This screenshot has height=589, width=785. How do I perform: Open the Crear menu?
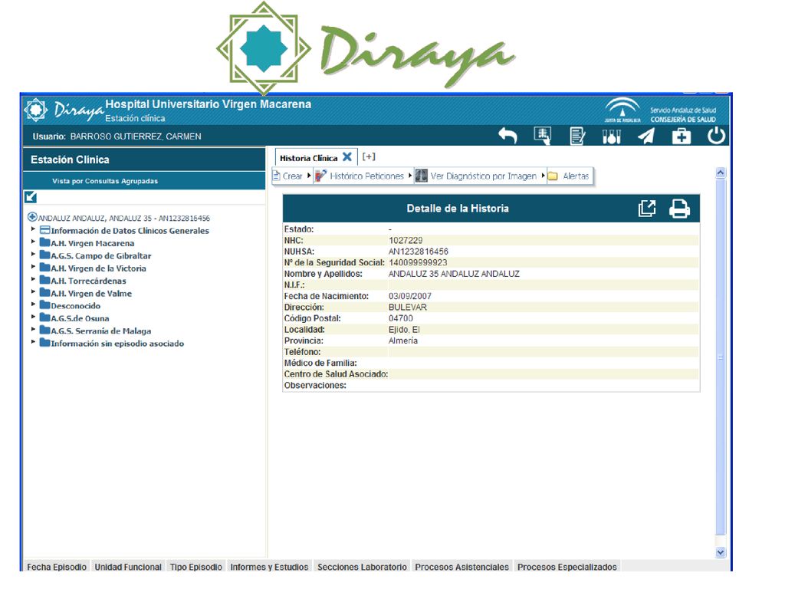click(292, 176)
